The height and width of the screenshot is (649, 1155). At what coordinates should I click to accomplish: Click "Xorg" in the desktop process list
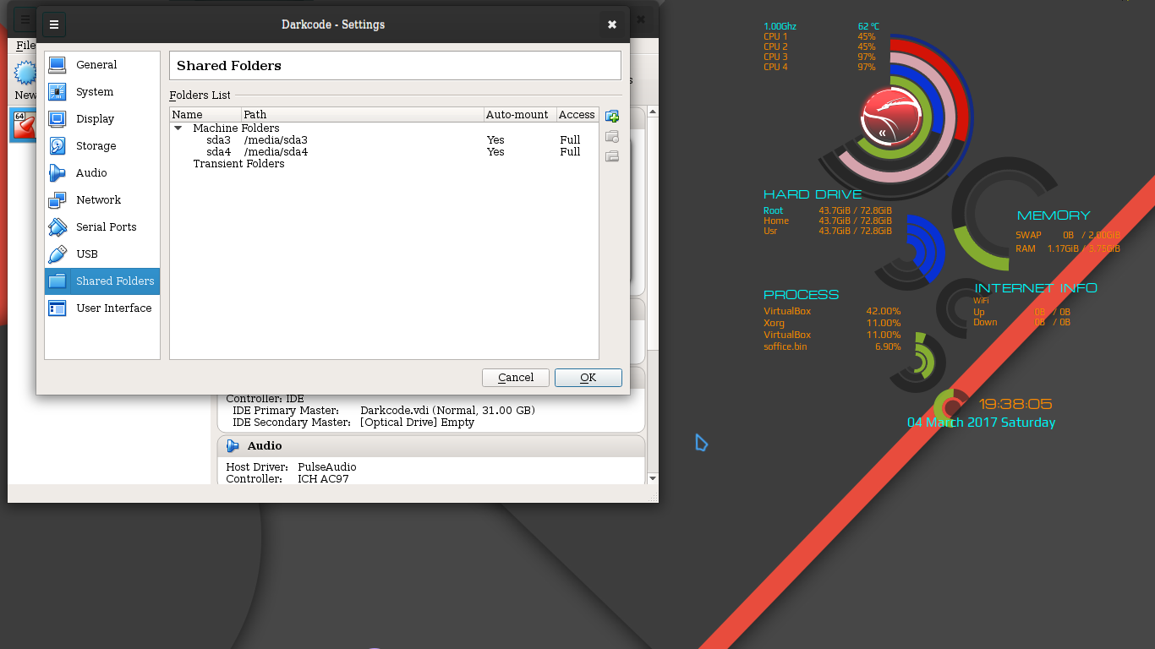774,323
